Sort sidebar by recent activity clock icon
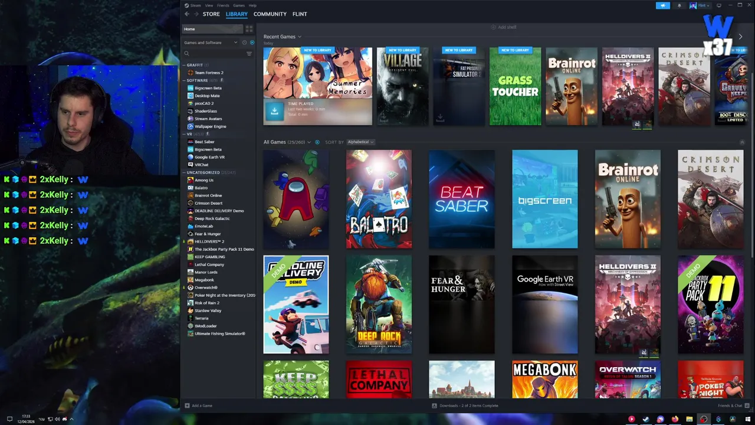This screenshot has height=425, width=755. pyautogui.click(x=245, y=42)
